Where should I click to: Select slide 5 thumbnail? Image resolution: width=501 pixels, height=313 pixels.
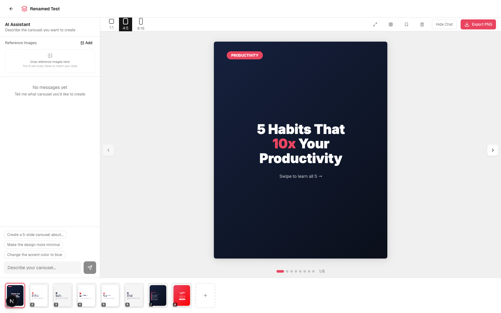[110, 295]
